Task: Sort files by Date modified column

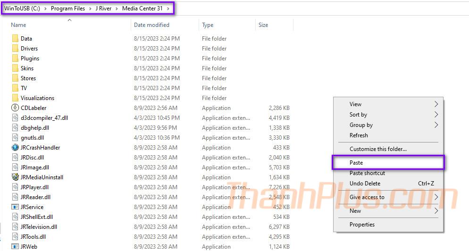Action: tap(151, 25)
